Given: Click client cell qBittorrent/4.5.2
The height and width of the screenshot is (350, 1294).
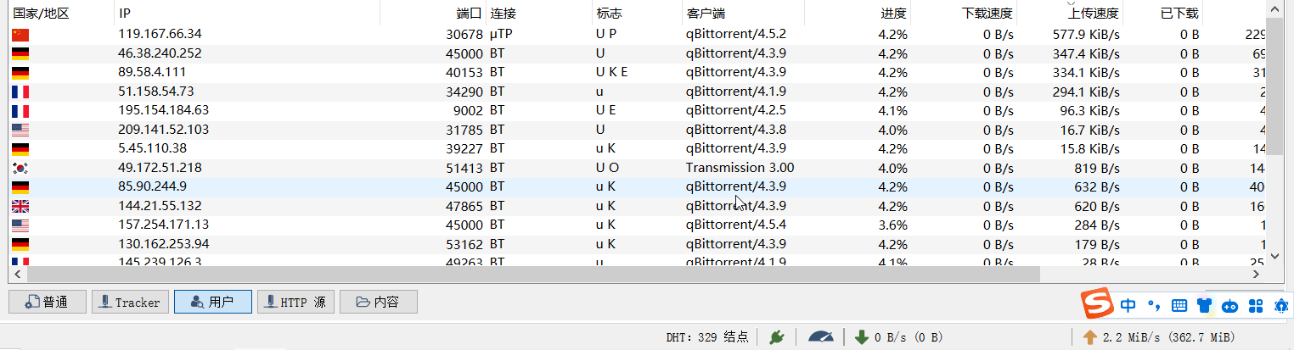Looking at the screenshot, I should 736,35.
